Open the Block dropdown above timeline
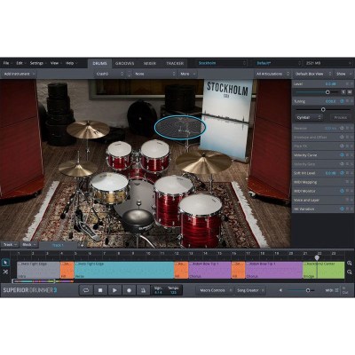Image resolution: width=355 pixels, height=355 pixels. [29, 245]
